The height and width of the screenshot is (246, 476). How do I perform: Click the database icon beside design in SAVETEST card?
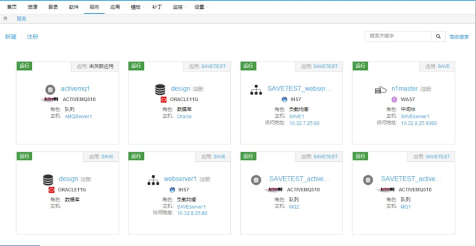tap(160, 89)
